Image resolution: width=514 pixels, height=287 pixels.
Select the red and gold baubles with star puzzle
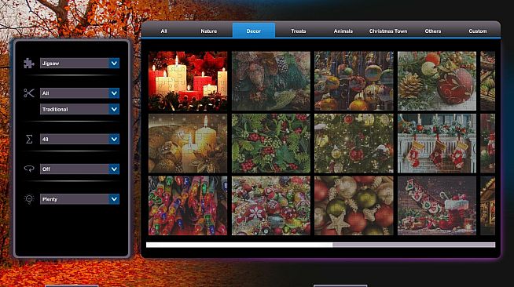(354, 205)
